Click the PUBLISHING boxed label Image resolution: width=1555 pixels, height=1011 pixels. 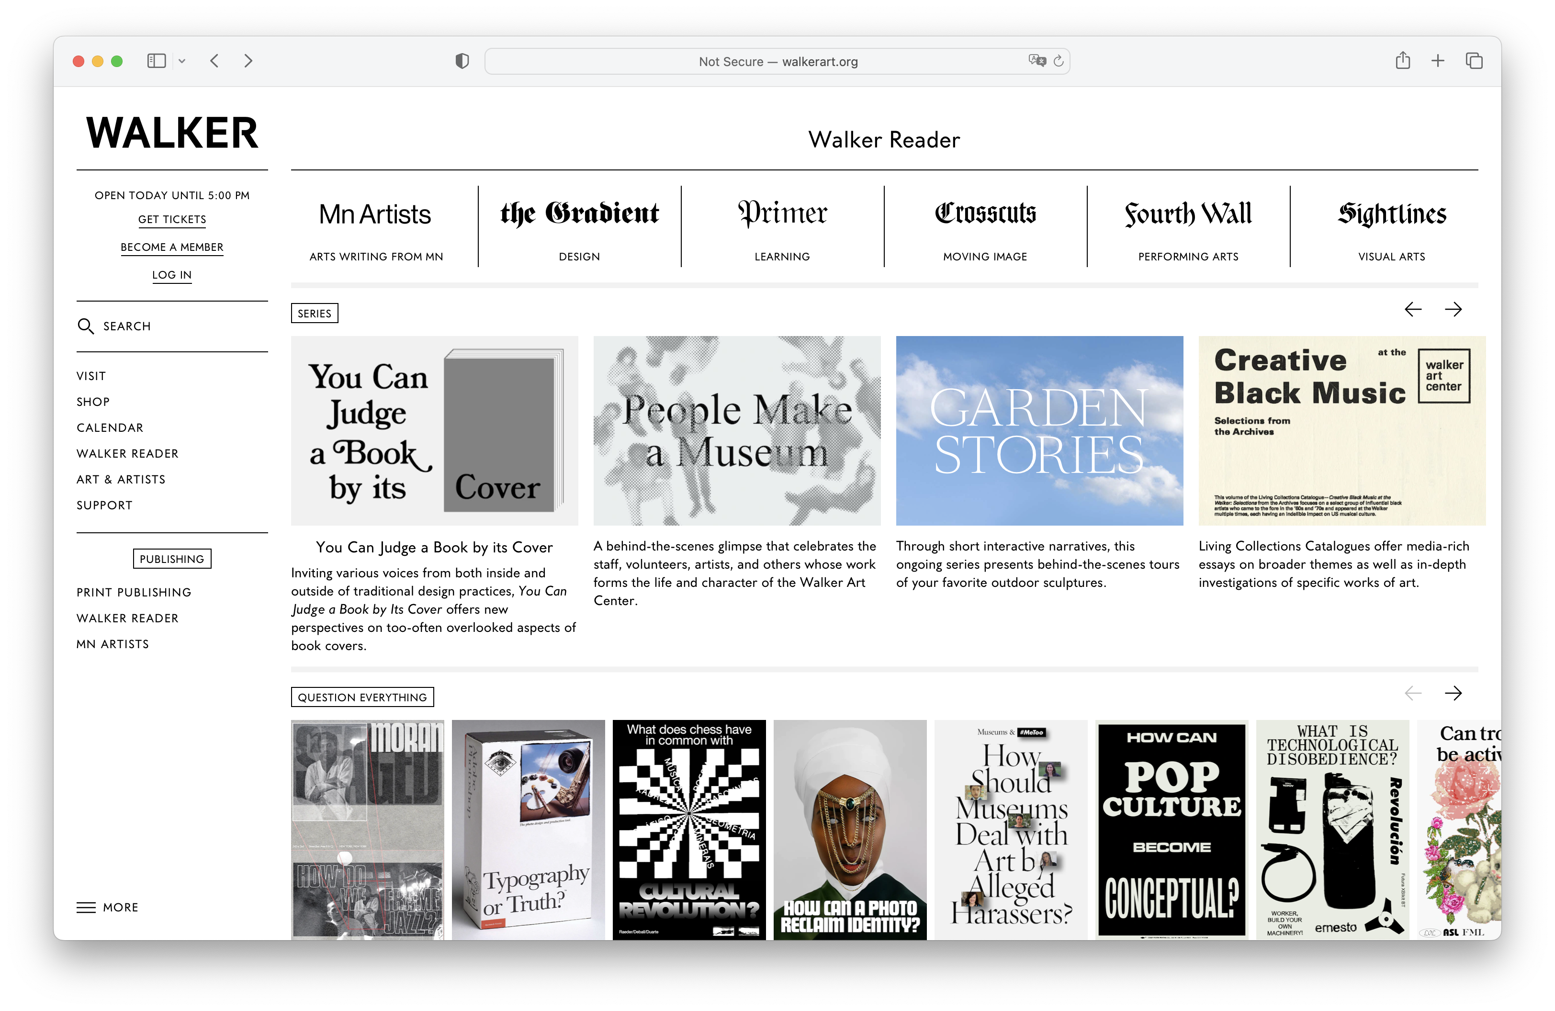[x=172, y=559]
